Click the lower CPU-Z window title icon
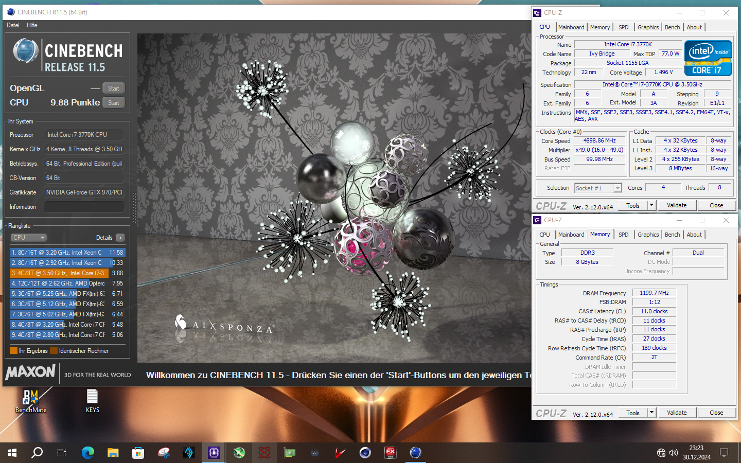 point(538,220)
